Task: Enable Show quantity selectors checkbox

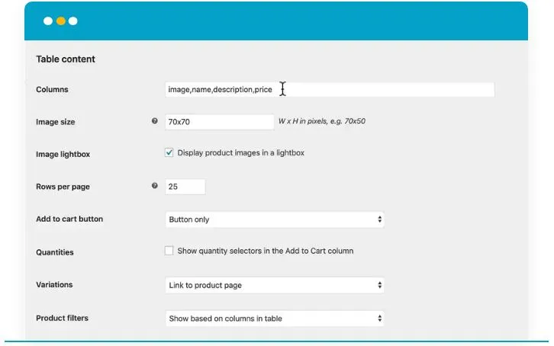Action: [169, 250]
